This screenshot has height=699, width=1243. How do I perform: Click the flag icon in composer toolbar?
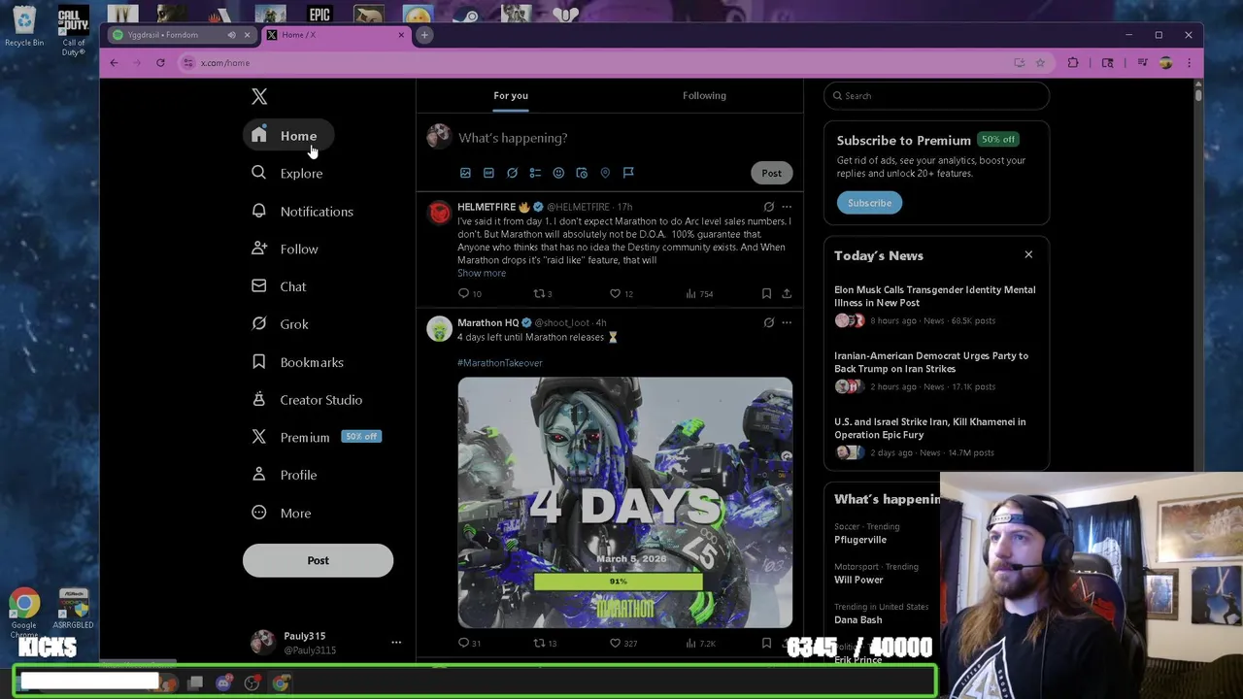pyautogui.click(x=628, y=173)
